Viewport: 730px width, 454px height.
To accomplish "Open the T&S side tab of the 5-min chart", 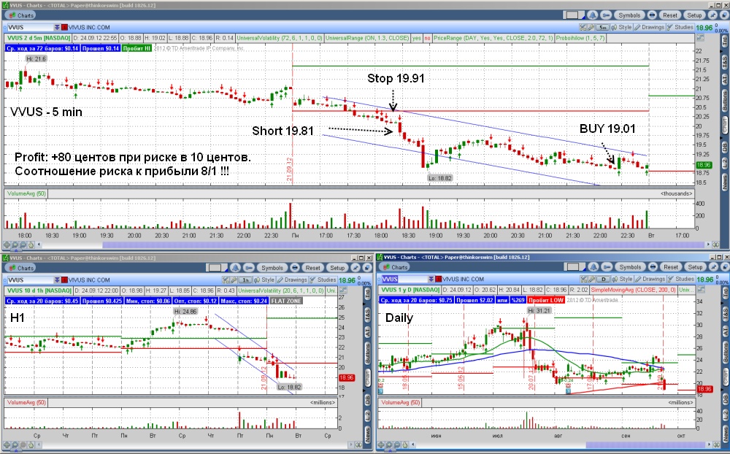I will tap(725, 61).
